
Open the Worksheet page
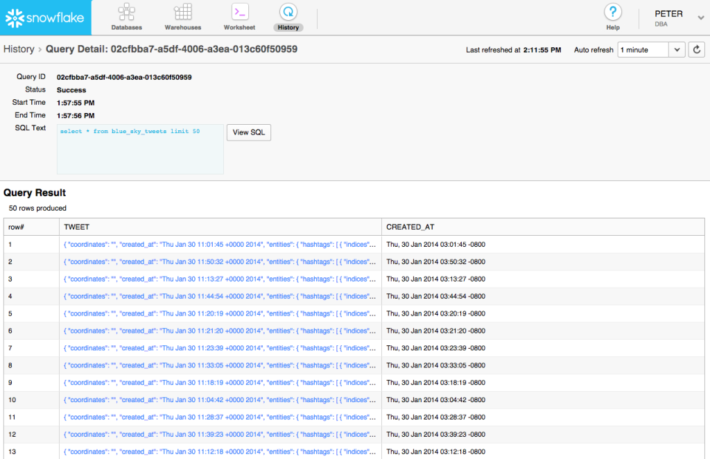click(x=239, y=17)
